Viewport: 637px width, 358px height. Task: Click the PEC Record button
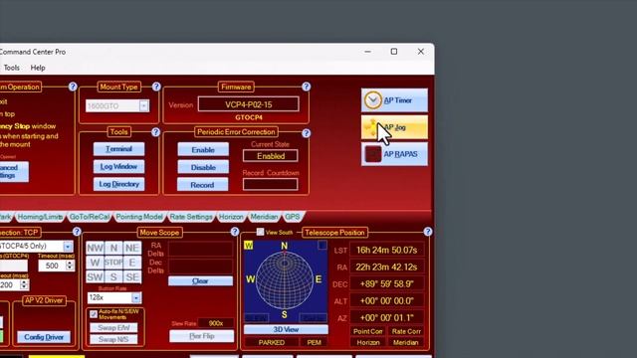(x=203, y=185)
